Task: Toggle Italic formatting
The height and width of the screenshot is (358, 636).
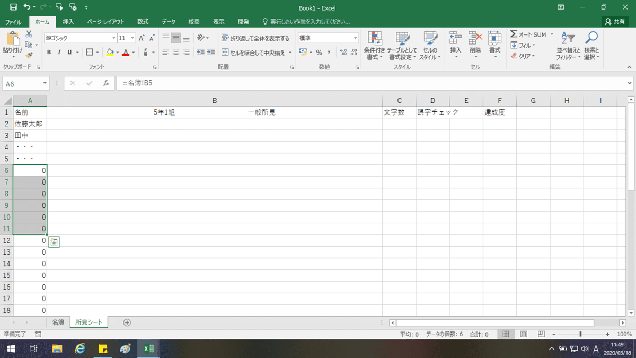Action: [59, 52]
